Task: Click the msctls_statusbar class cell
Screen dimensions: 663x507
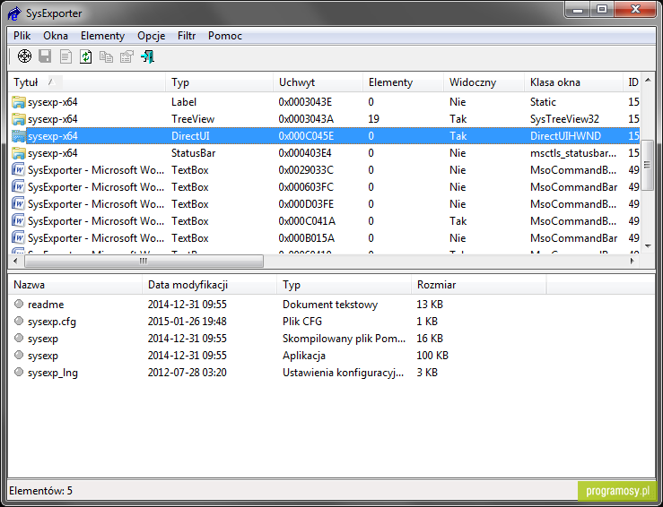Action: click(573, 153)
